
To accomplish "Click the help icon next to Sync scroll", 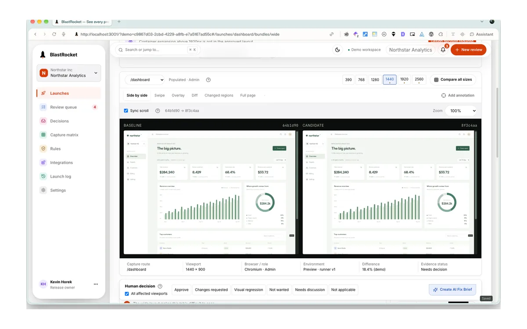I will pos(157,111).
